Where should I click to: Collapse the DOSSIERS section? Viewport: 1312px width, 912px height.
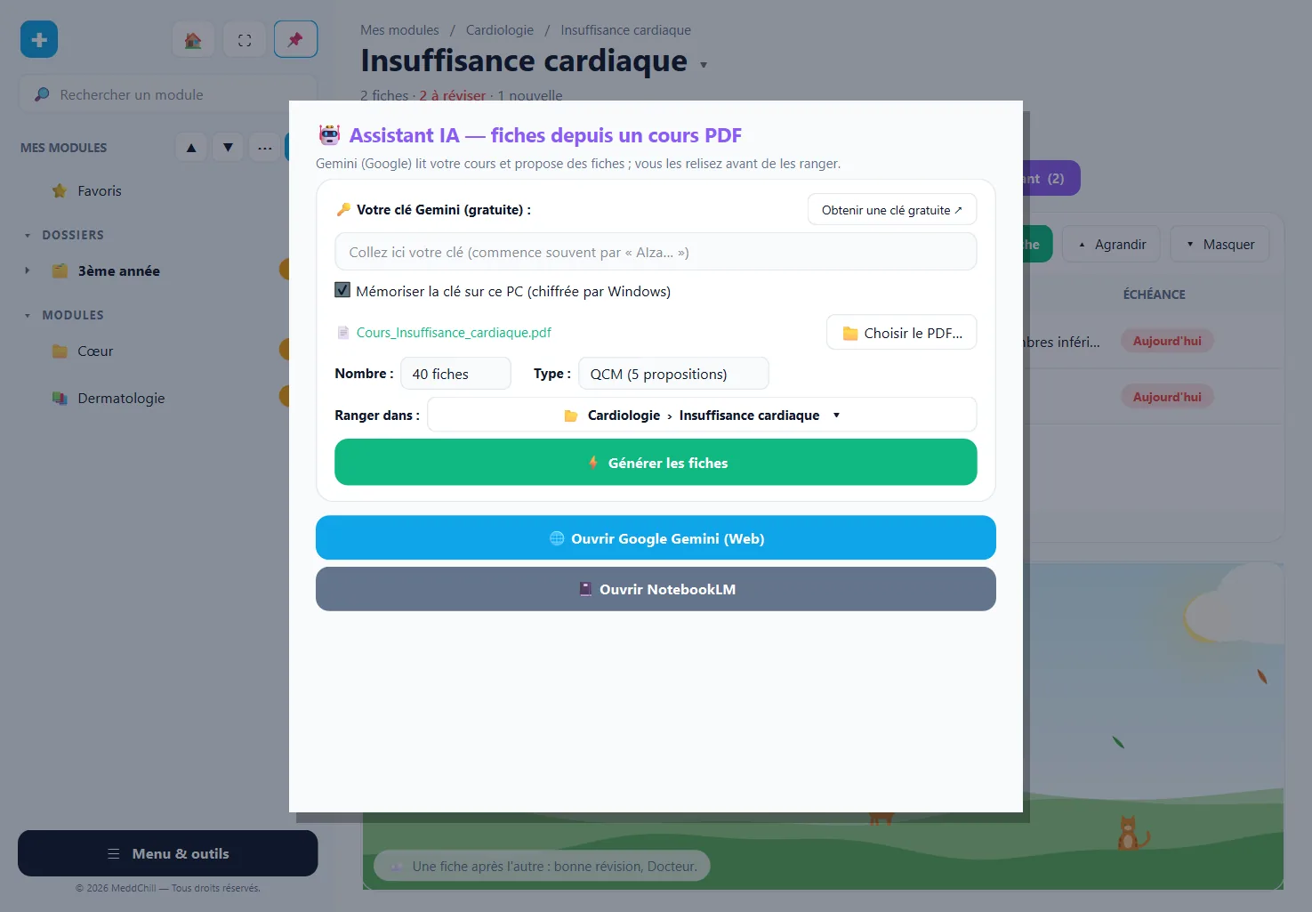[x=28, y=236]
